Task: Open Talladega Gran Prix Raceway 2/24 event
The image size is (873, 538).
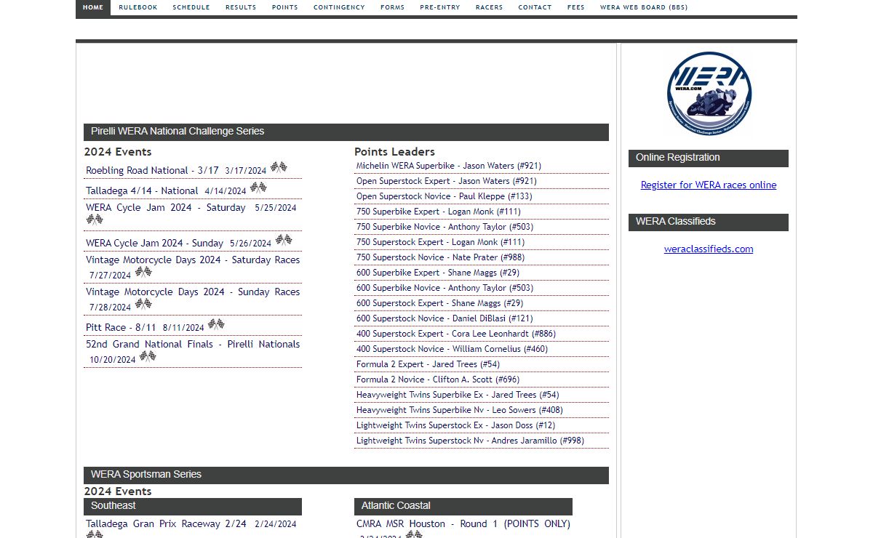Action: pos(166,523)
